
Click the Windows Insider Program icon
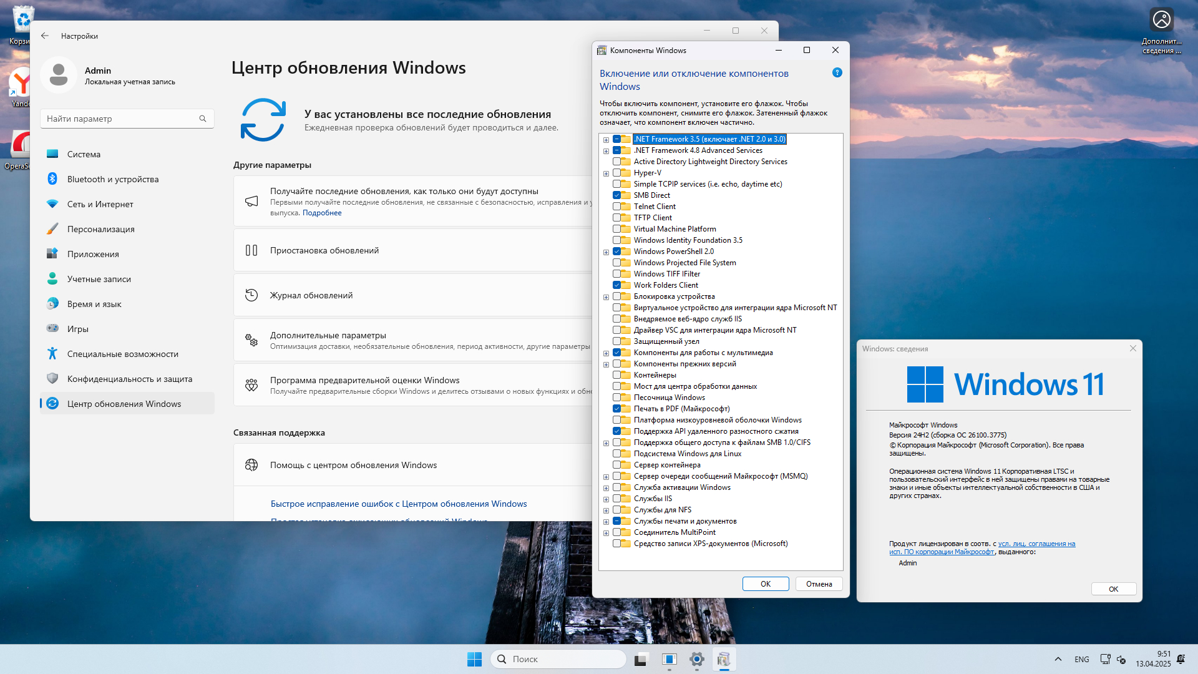(251, 385)
